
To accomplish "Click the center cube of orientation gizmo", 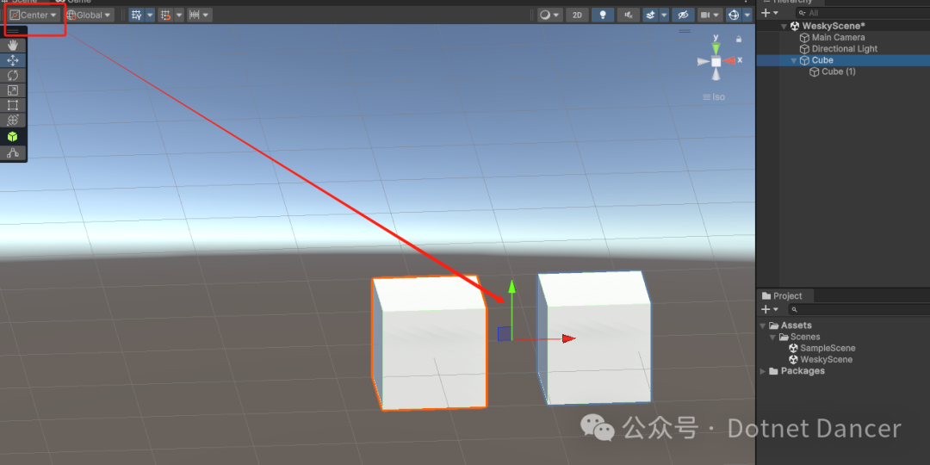I will click(x=716, y=62).
